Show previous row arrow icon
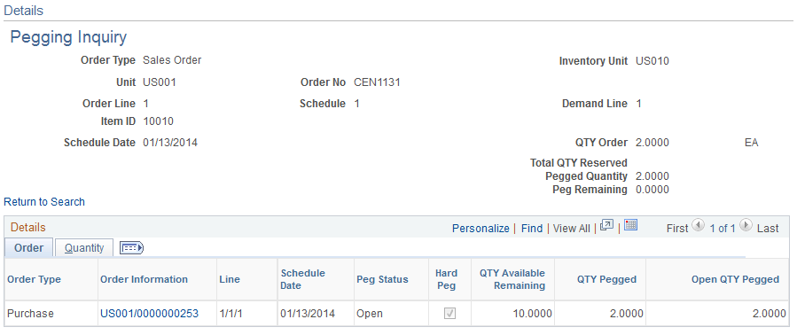This screenshot has width=797, height=335. click(698, 225)
